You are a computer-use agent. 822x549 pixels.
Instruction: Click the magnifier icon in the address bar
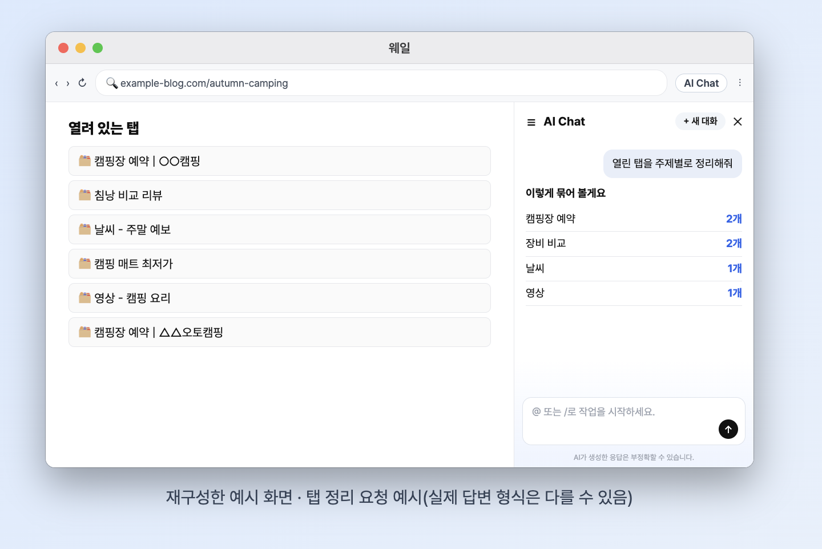[x=112, y=83]
